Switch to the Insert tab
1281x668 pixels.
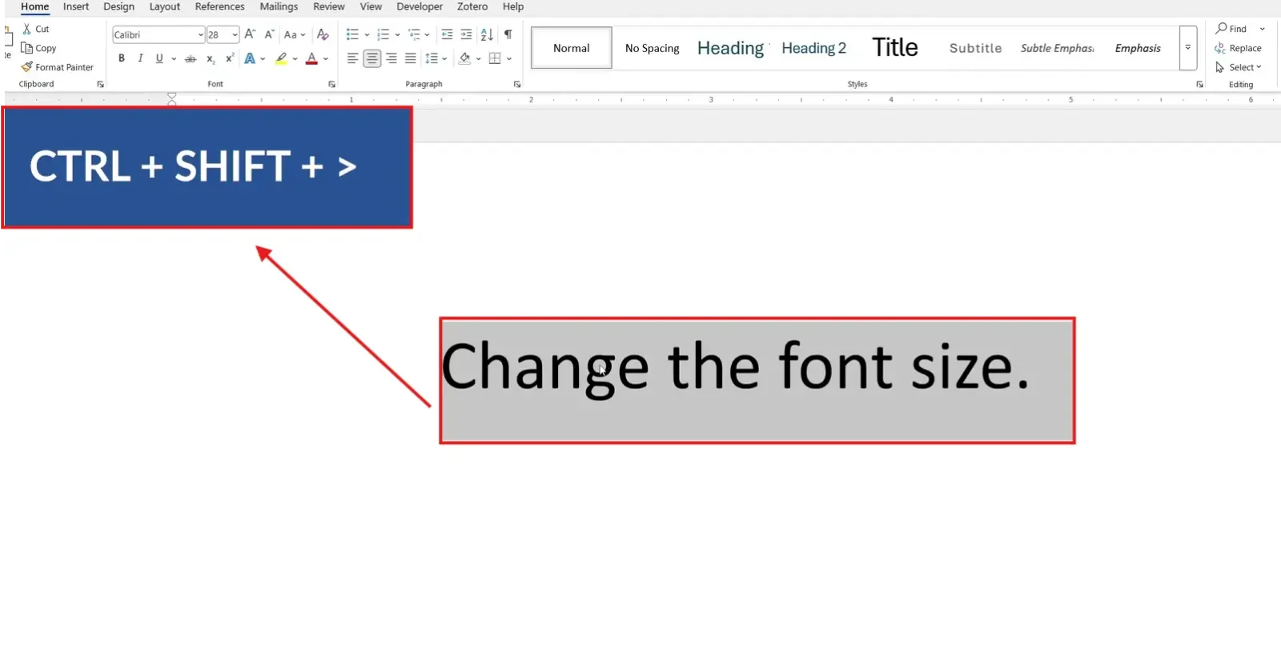tap(76, 6)
